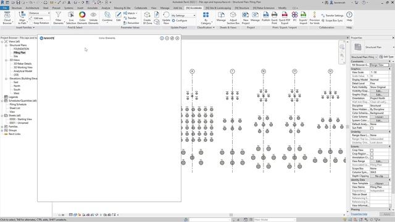The image size is (395, 222).
Task: Open the File menu tab
Action: point(4,8)
